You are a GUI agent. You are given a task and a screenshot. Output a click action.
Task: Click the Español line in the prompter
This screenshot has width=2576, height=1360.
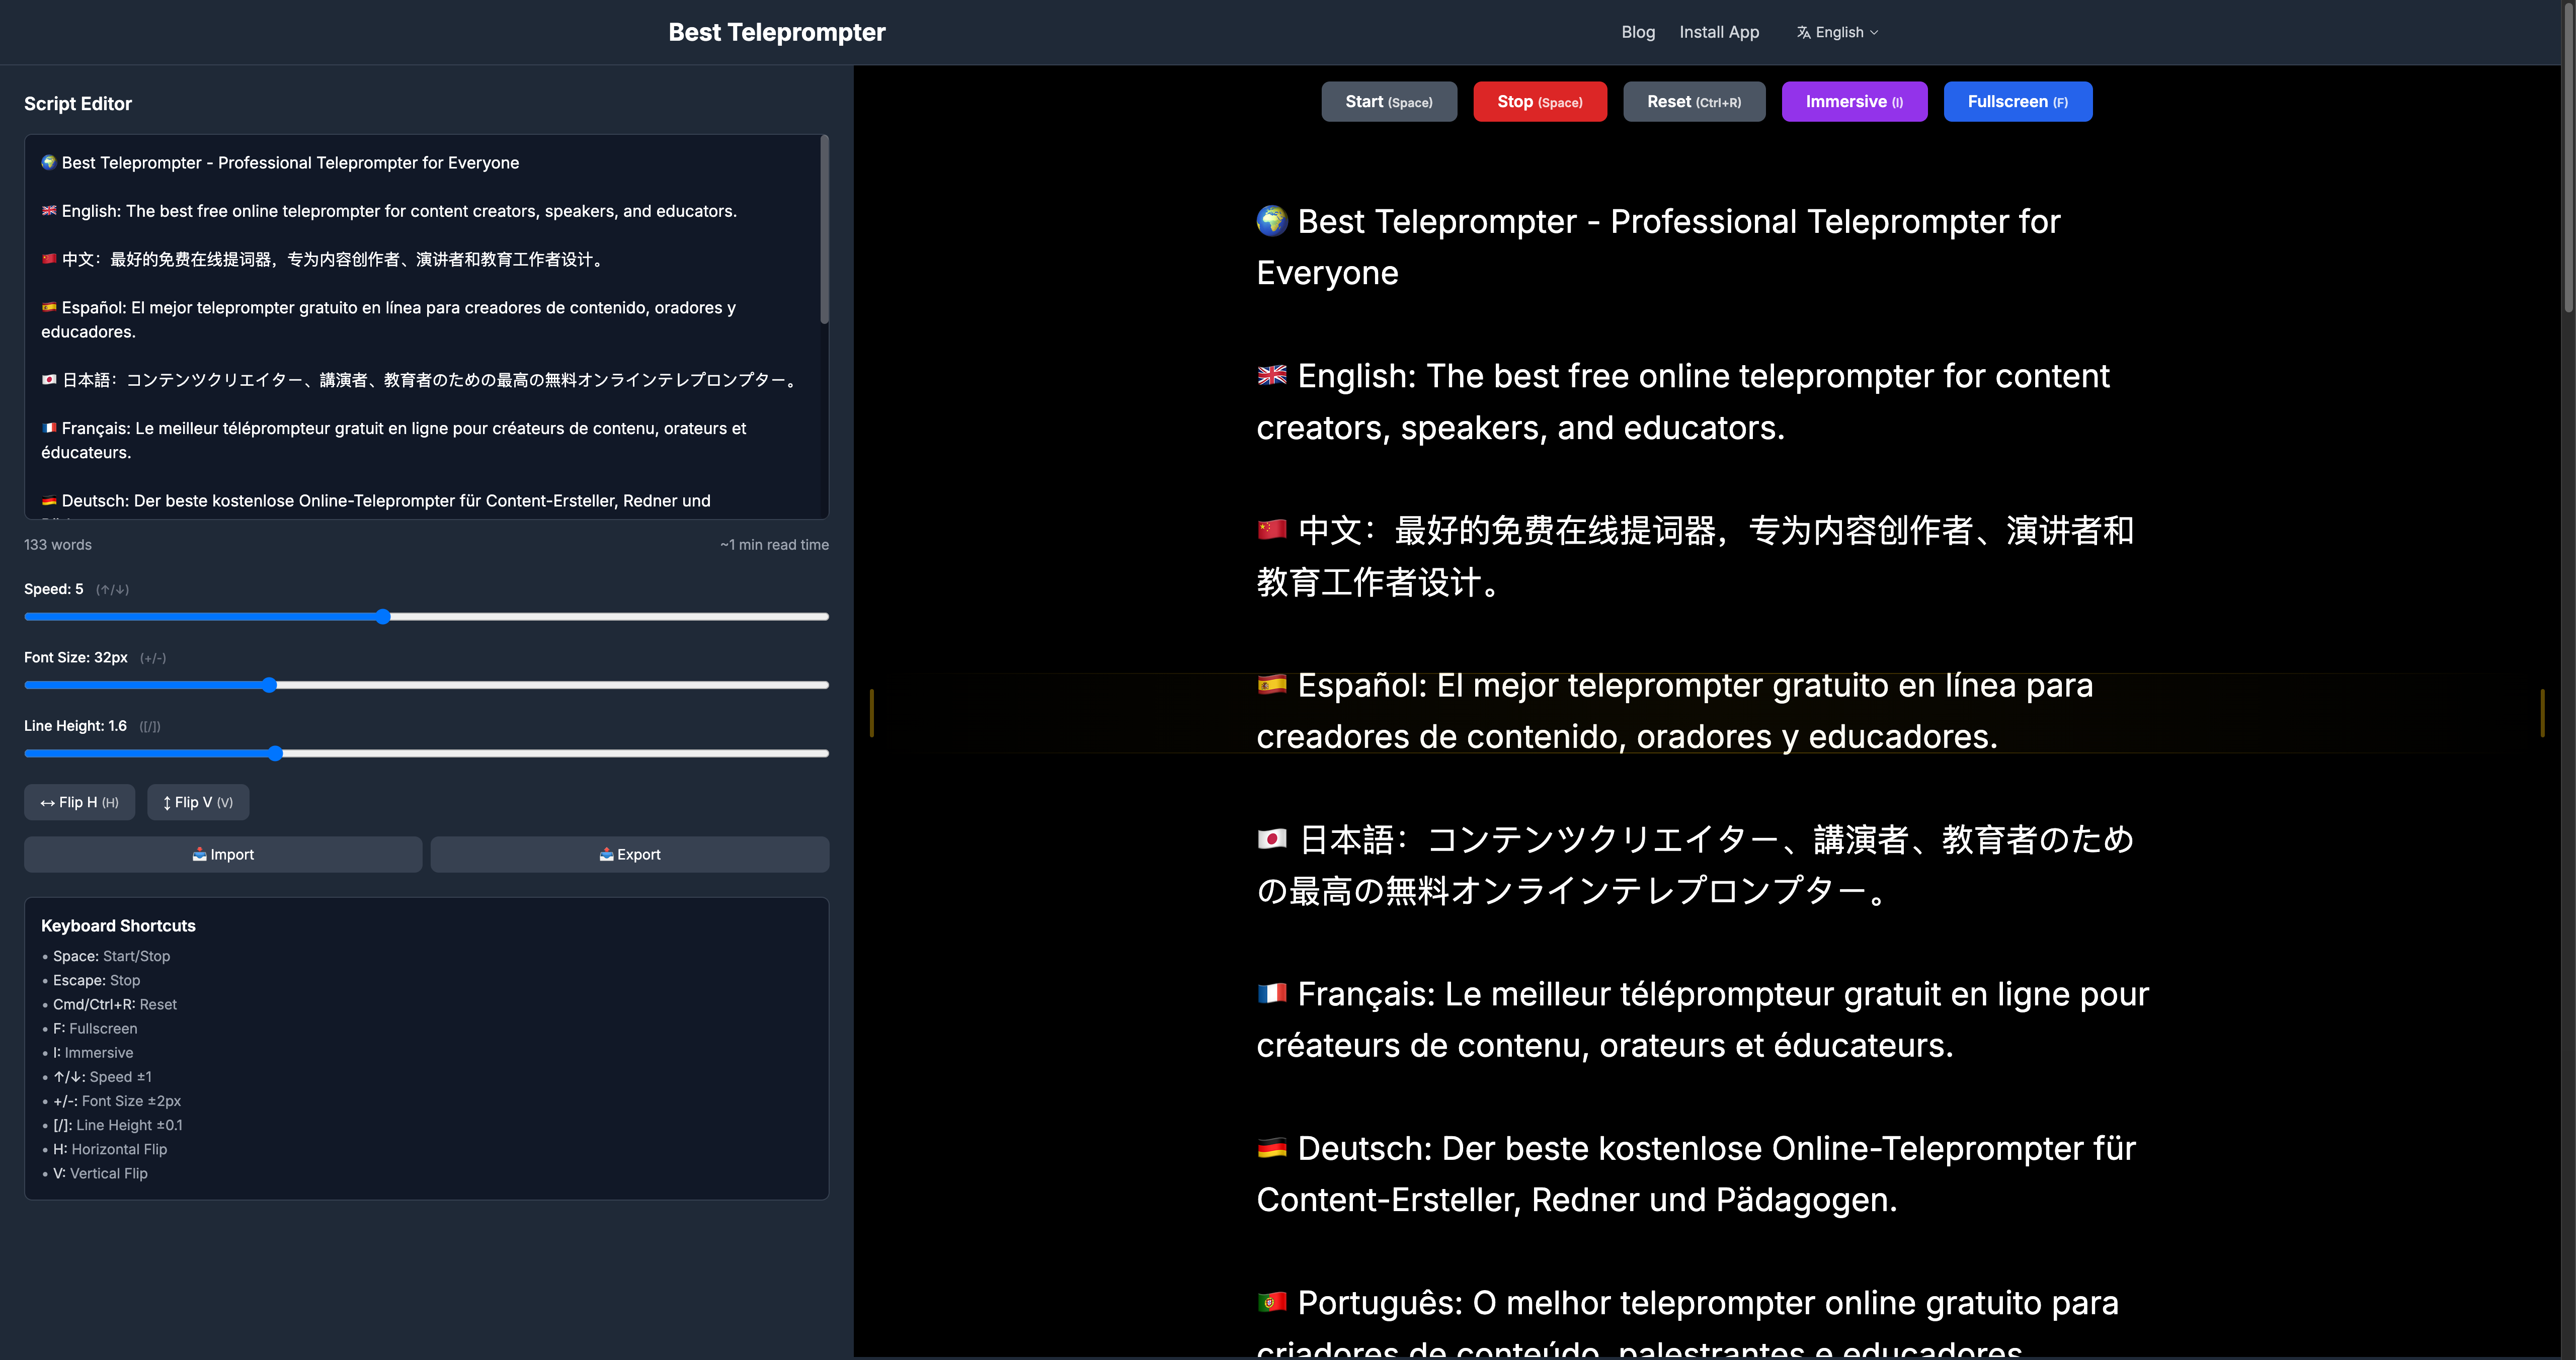pyautogui.click(x=1675, y=711)
